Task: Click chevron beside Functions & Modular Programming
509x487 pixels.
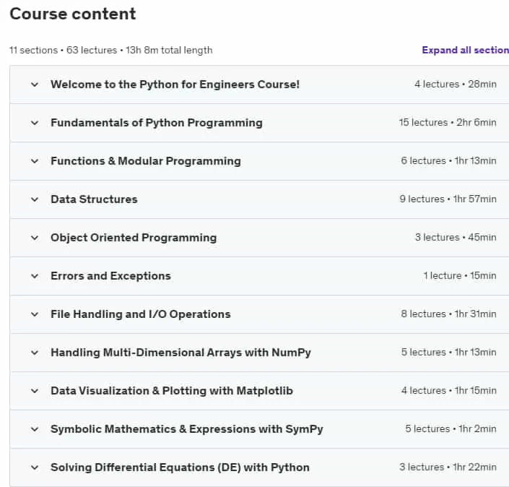Action: point(35,161)
